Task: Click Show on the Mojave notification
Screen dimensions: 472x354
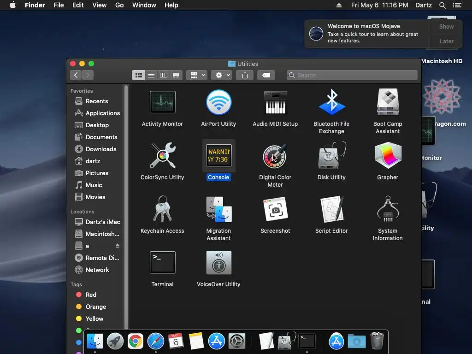Action: [x=446, y=27]
